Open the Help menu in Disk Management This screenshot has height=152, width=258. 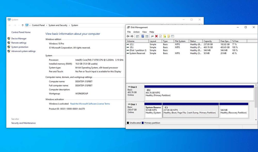point(152,32)
